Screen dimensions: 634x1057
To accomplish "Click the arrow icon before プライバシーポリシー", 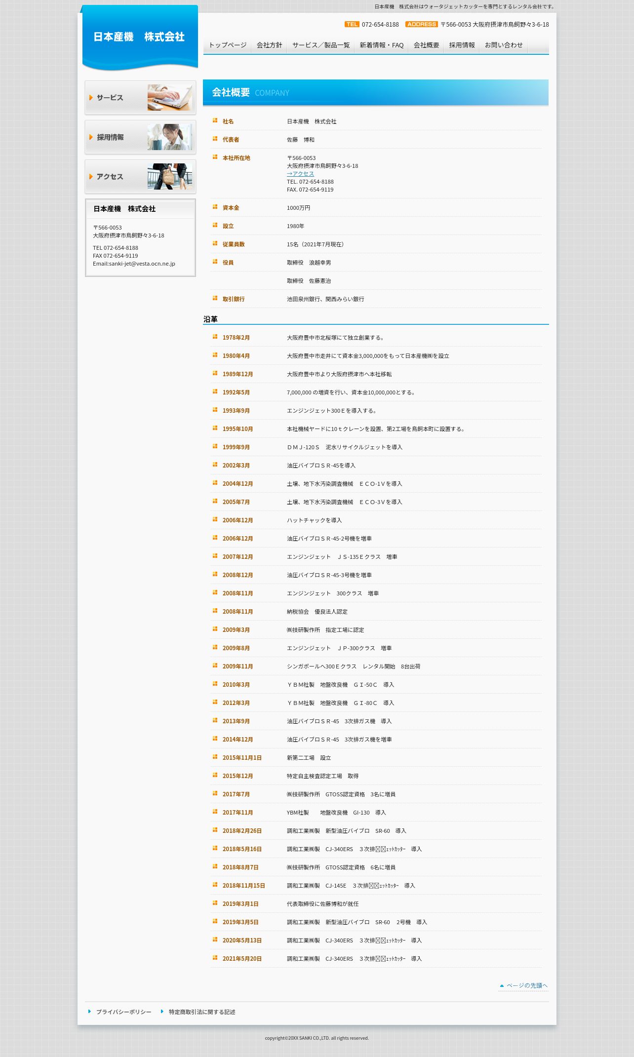I will 89,1012.
